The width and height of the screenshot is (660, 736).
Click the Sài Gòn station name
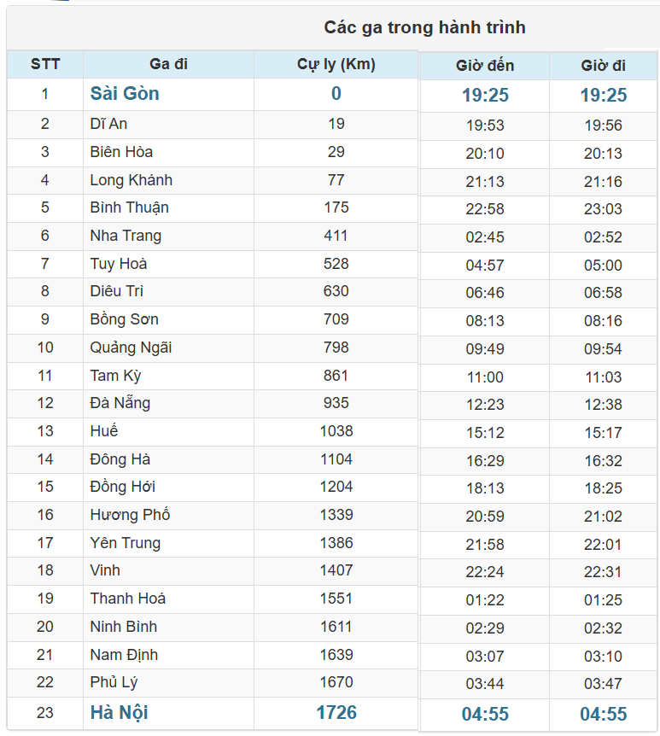(125, 94)
